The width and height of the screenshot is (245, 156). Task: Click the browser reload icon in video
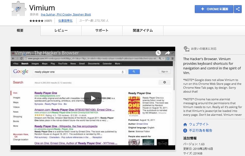[21, 59]
